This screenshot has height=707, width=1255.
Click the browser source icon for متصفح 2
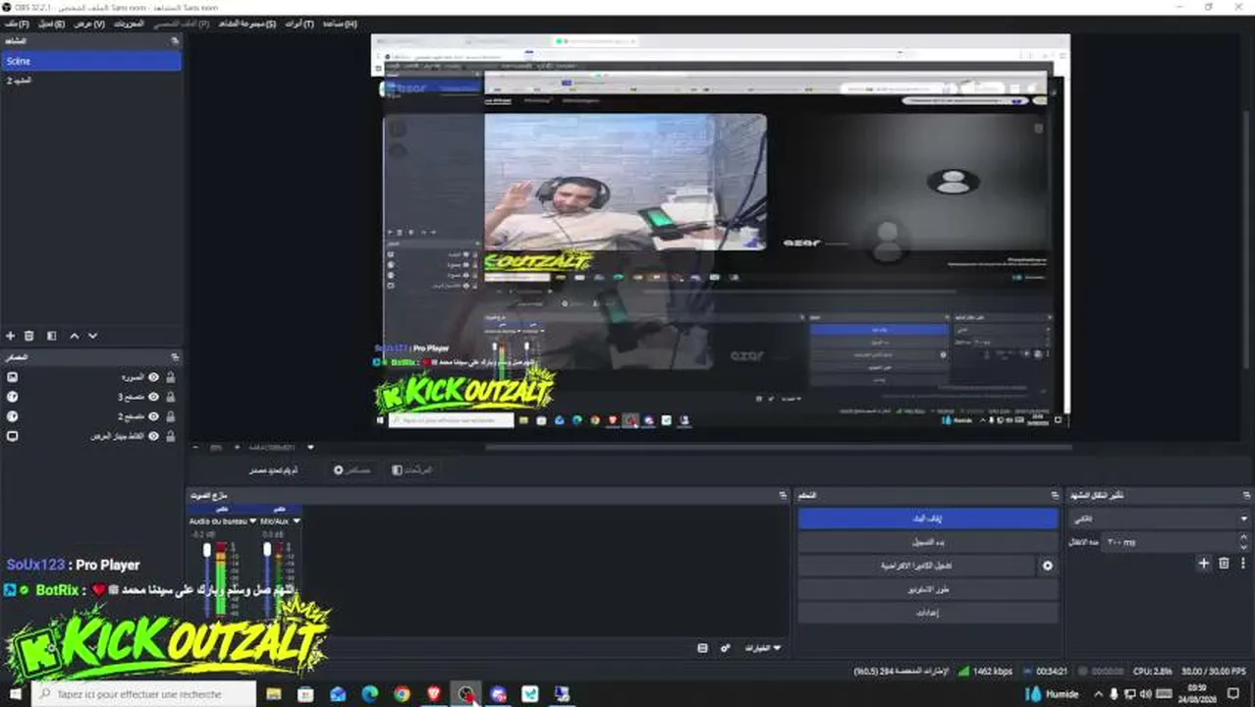[x=12, y=416]
